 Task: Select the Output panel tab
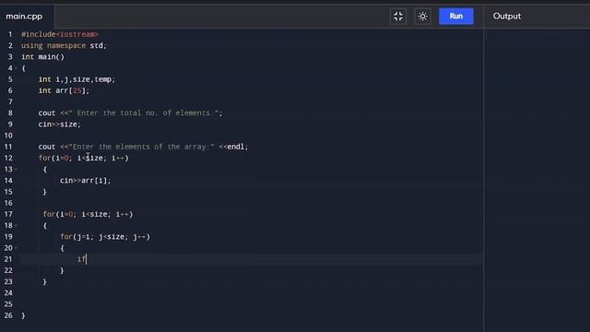point(507,17)
